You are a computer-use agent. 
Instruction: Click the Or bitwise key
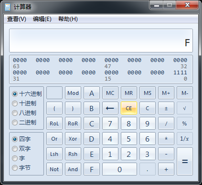tap(54, 139)
